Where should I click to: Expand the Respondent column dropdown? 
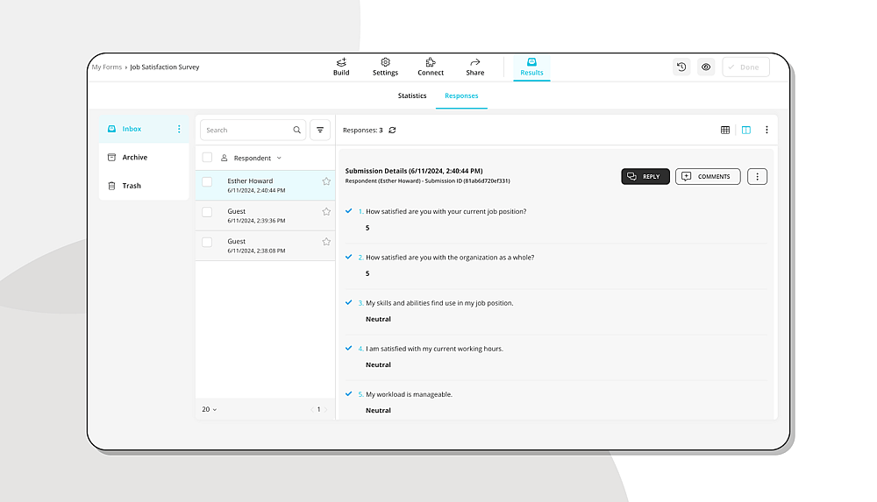tap(279, 159)
